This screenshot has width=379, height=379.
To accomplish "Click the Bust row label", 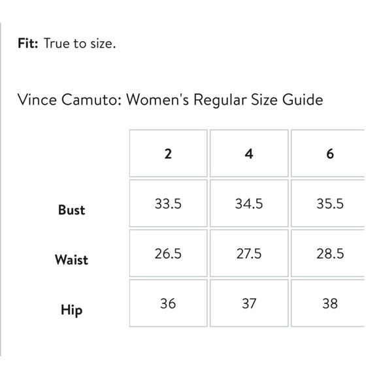I will pyautogui.click(x=71, y=210).
